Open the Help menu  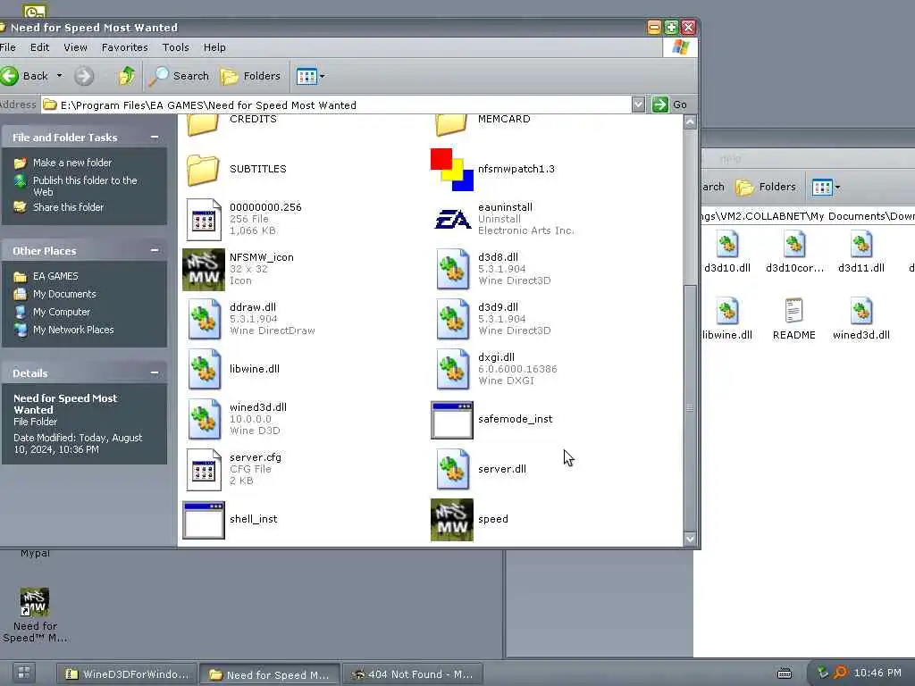pyautogui.click(x=214, y=48)
